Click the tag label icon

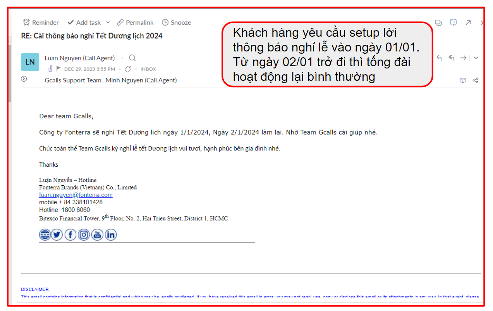[128, 69]
